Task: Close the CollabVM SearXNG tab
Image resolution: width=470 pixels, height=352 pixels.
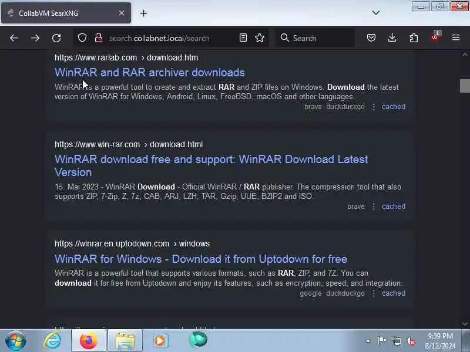Action: click(x=122, y=13)
